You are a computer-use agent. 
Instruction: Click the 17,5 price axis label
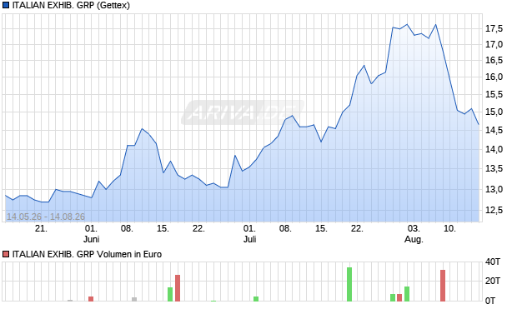(x=494, y=28)
